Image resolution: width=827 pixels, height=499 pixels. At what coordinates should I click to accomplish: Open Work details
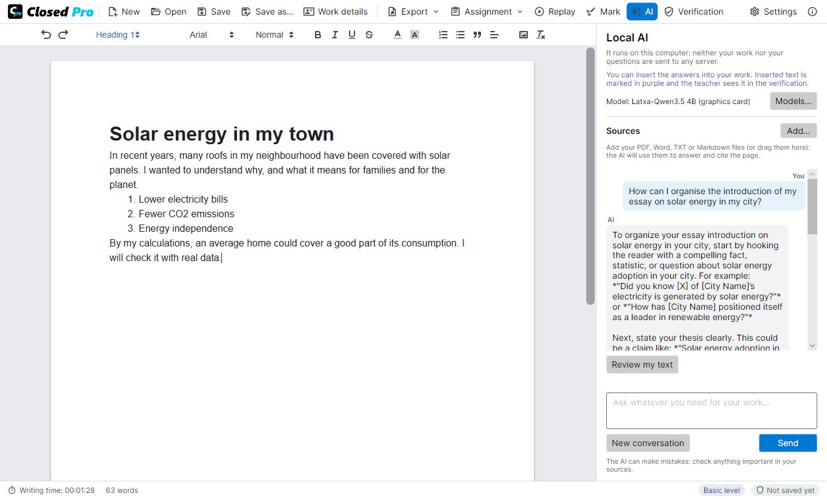pos(335,12)
